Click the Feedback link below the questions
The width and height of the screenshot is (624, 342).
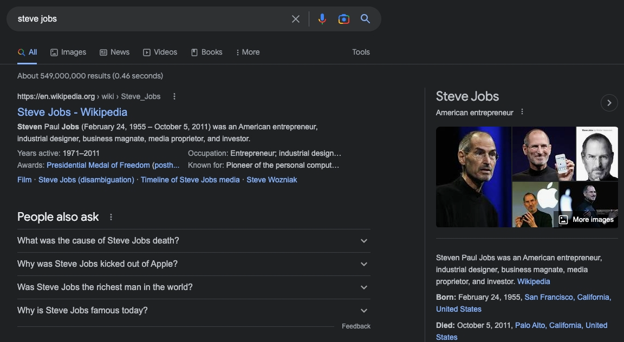click(x=356, y=326)
